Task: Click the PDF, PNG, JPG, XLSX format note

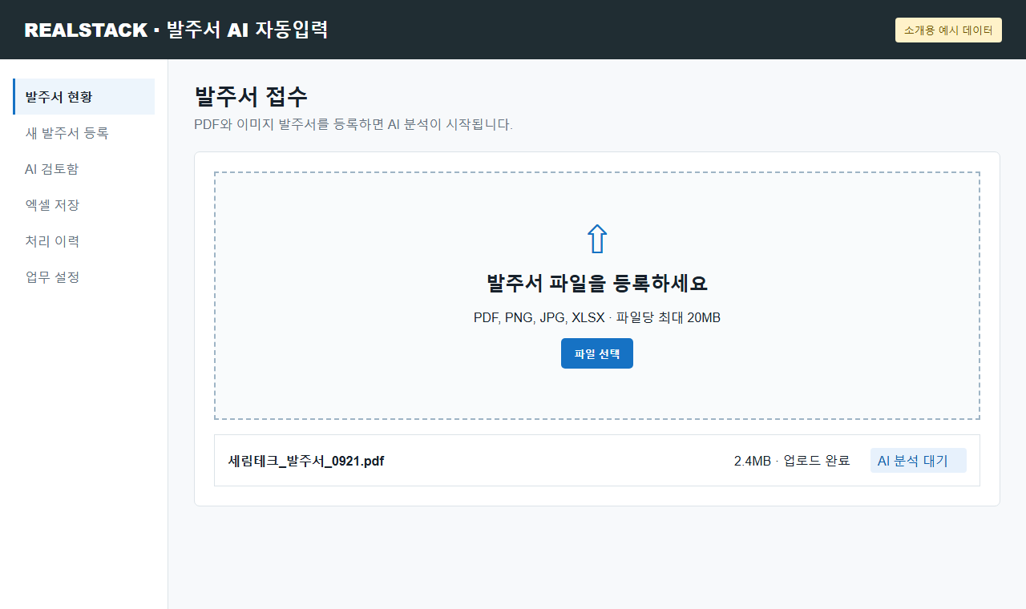Action: tap(597, 317)
